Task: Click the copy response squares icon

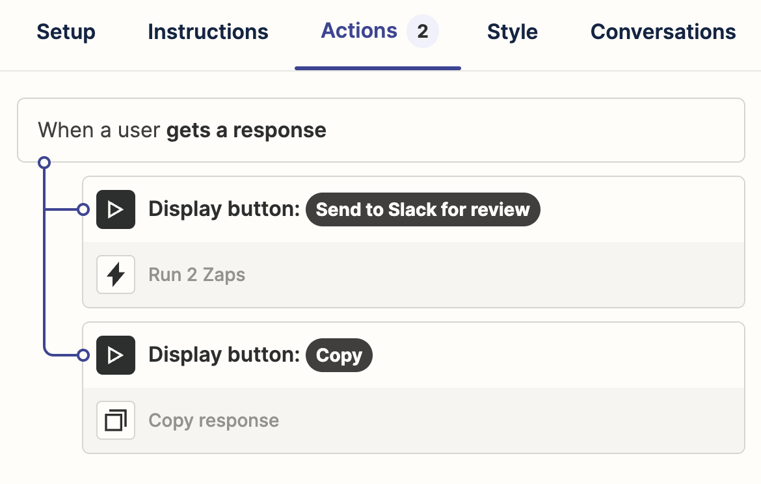Action: pos(116,420)
